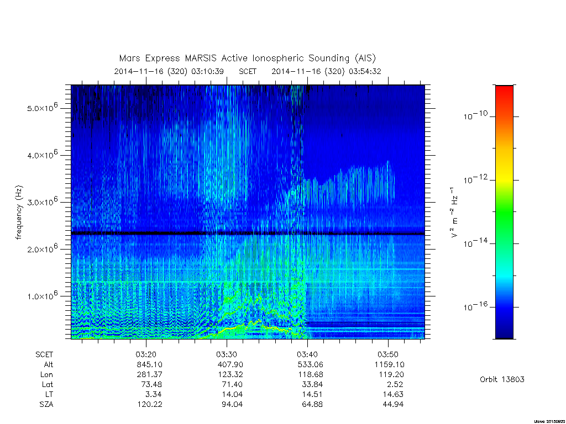This screenshot has width=566, height=424.
Task: Click the SZA value 120.22
Action: (150, 405)
